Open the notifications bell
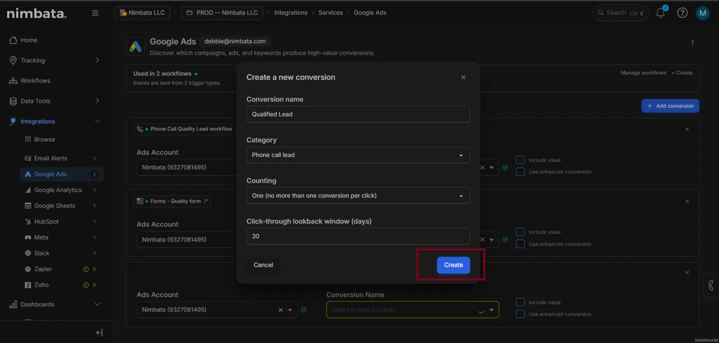Screen dimensions: 719x343 tap(661, 13)
